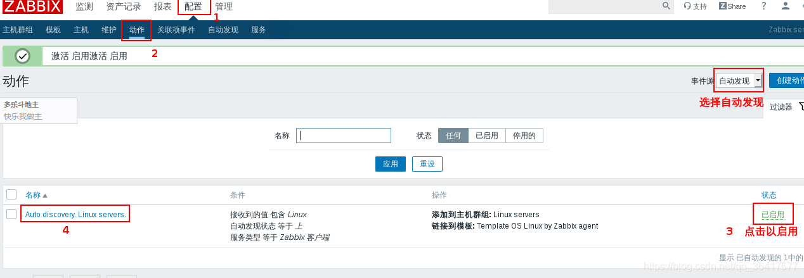804x278 pixels.
Task: Click condition text 接收到的值 包含 Linux
Action: tap(268, 215)
